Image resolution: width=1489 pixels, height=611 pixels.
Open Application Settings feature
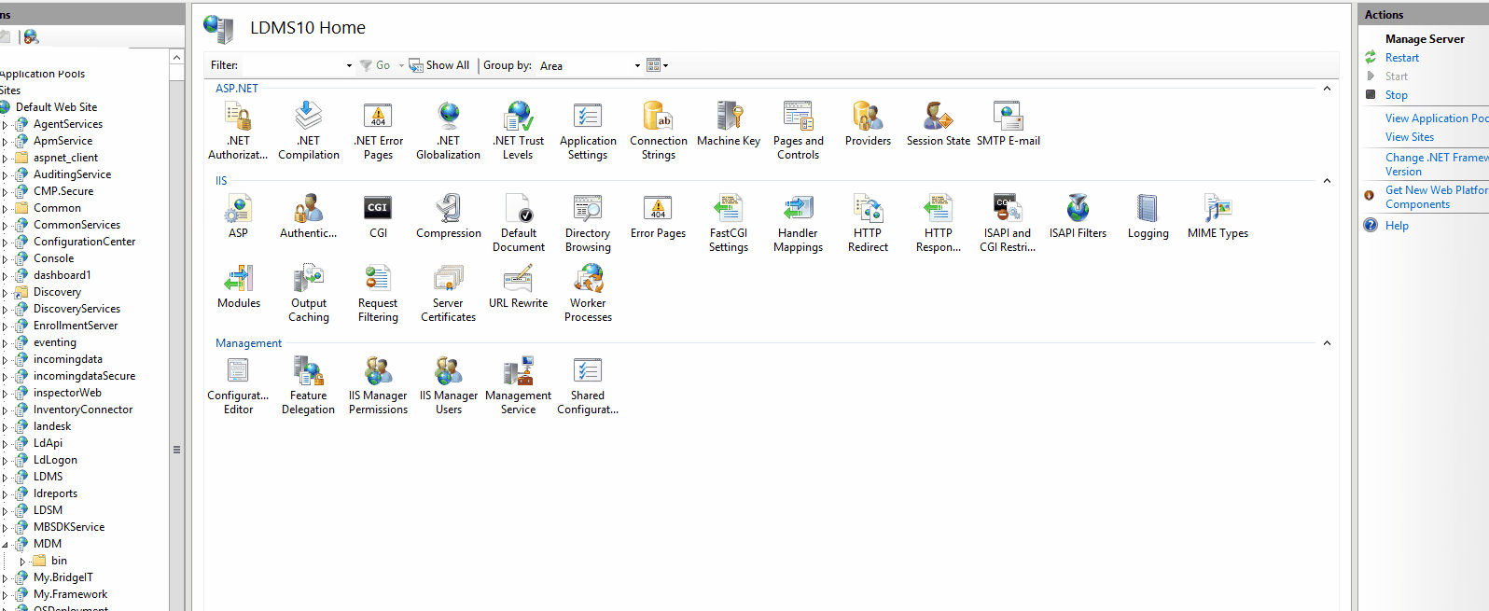[x=588, y=130]
